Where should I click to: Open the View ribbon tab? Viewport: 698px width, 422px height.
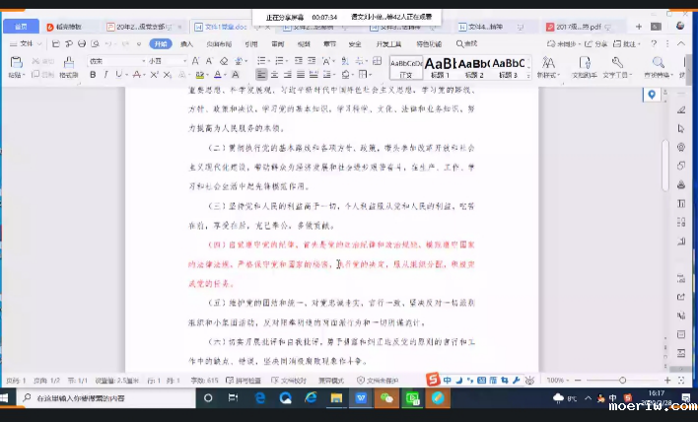pos(304,44)
